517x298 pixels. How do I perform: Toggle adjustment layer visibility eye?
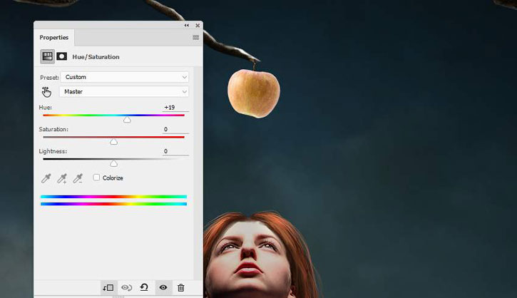click(x=163, y=287)
